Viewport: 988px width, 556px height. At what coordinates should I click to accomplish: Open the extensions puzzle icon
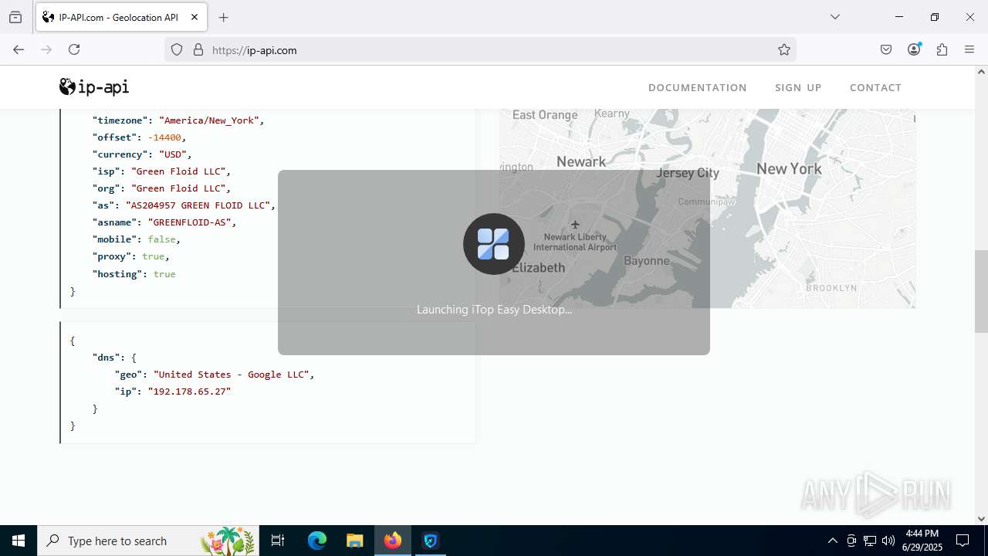pos(942,49)
